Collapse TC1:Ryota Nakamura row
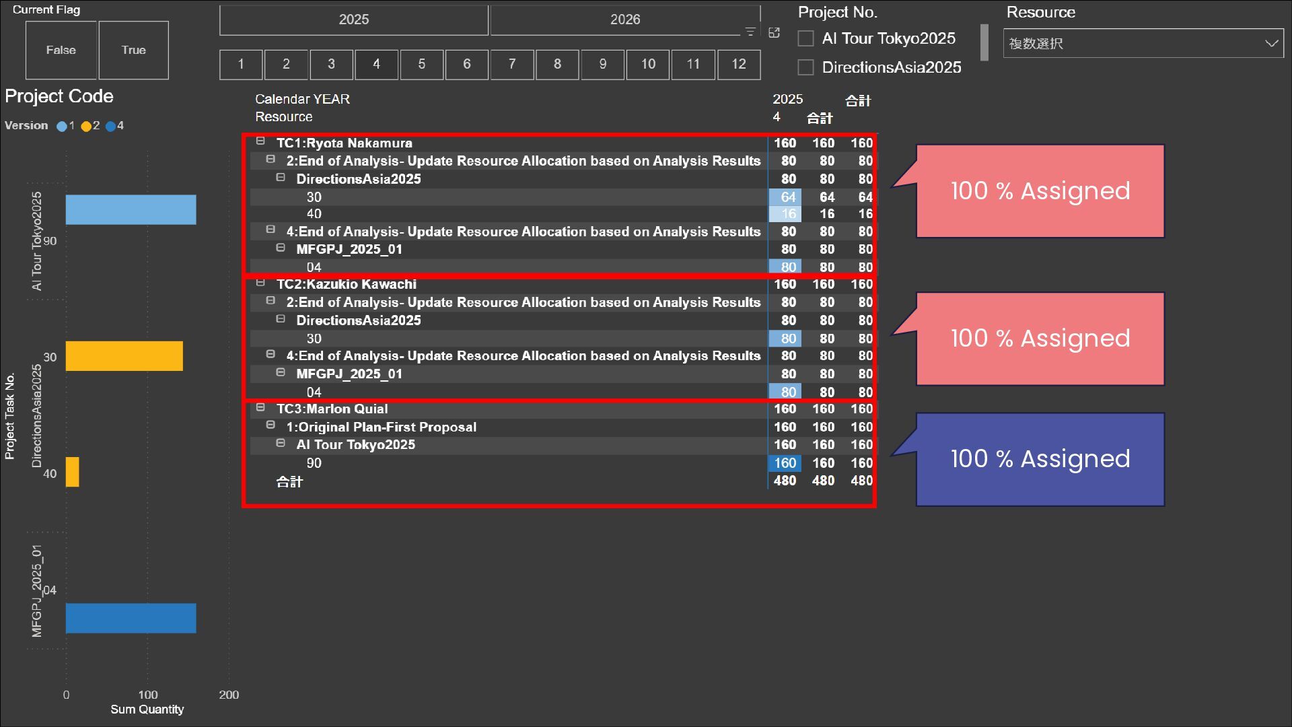The height and width of the screenshot is (727, 1292). point(260,141)
